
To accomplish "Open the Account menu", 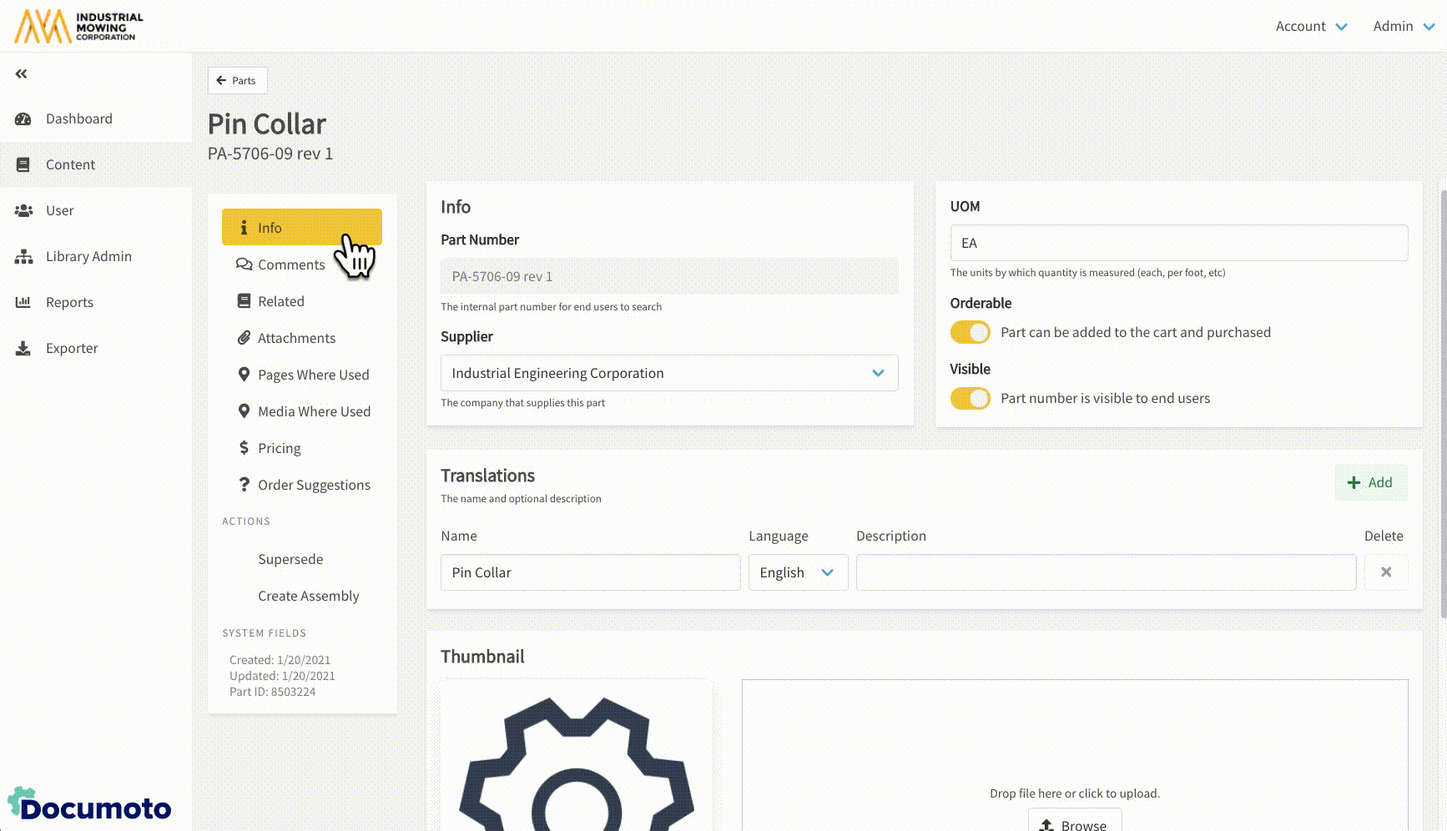I will click(1310, 26).
